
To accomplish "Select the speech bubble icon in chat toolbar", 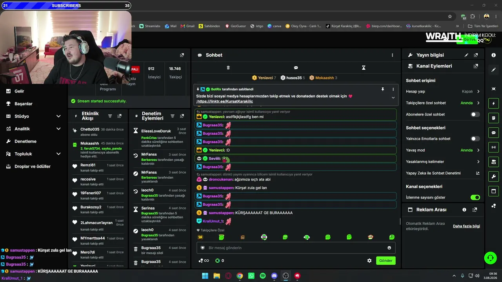I will coord(296,68).
